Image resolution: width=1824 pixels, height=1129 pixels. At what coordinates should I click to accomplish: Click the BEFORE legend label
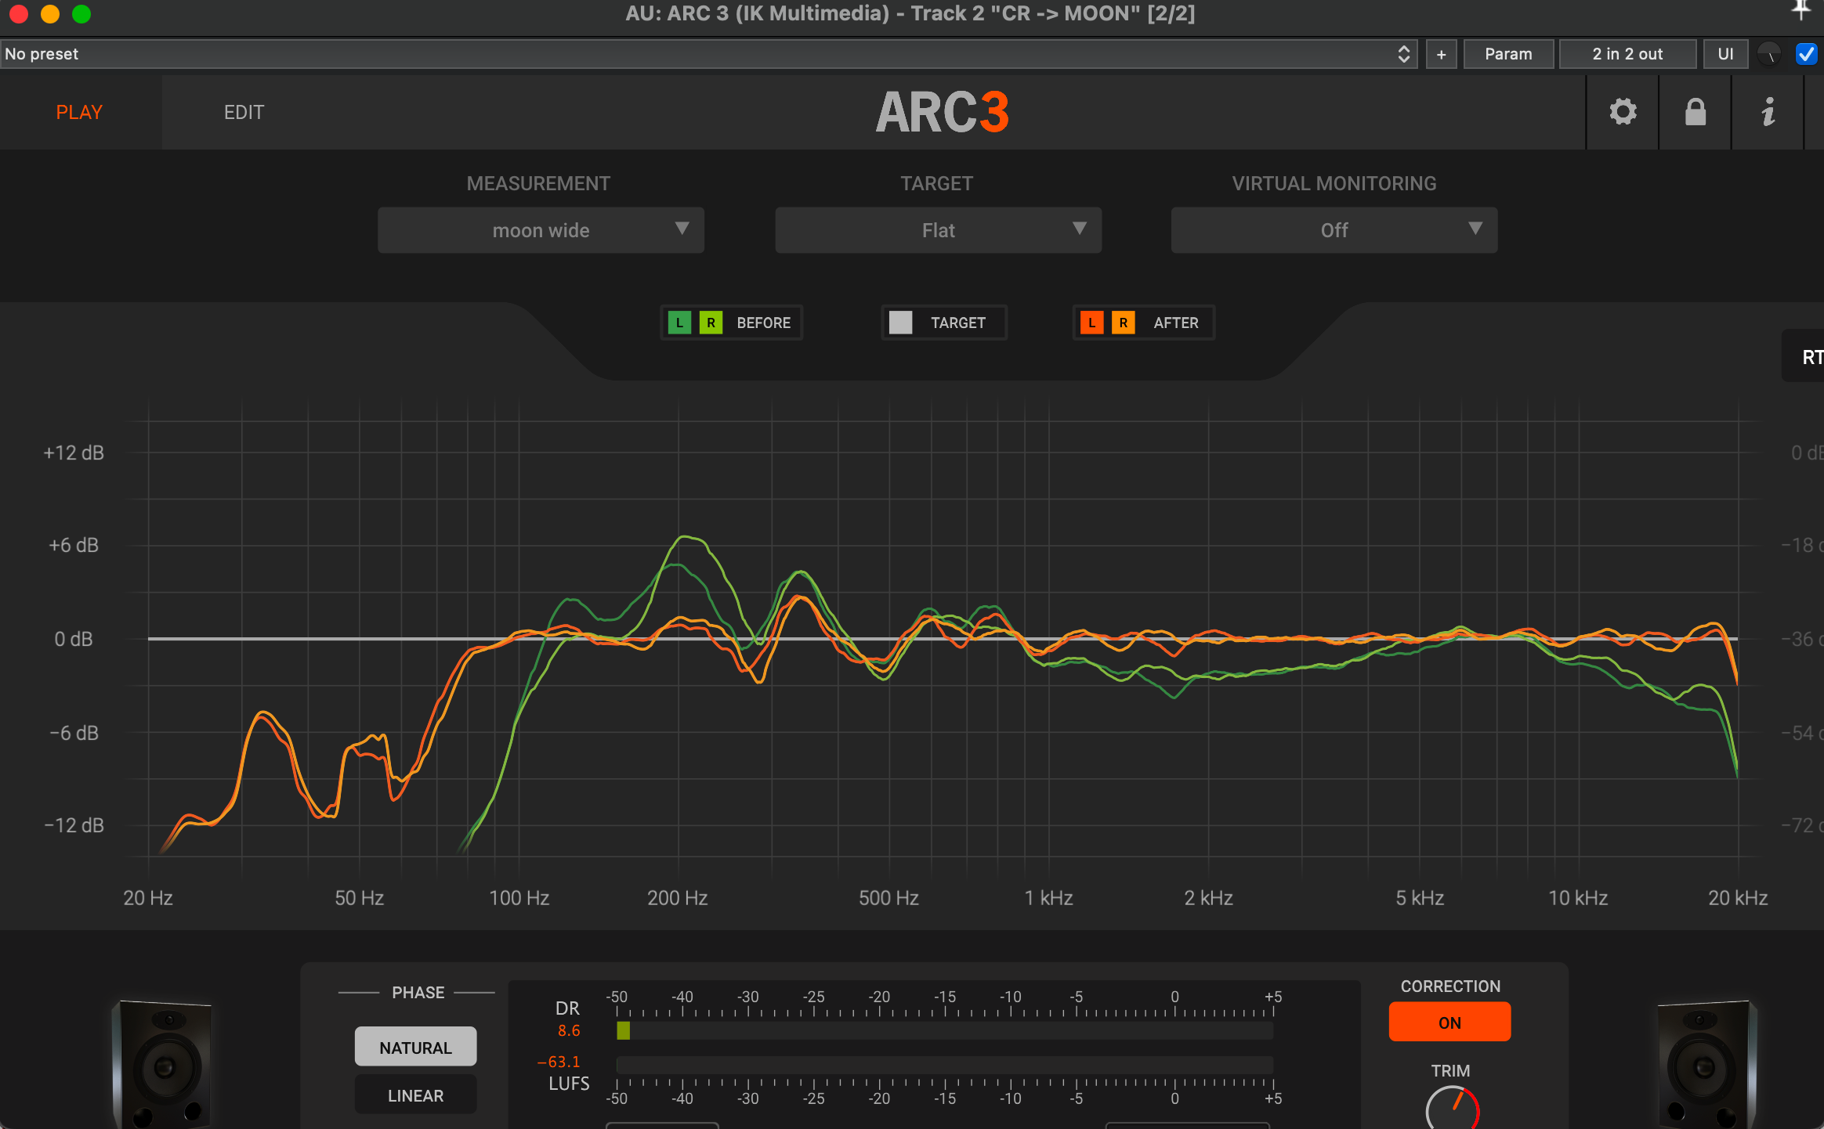coord(763,323)
